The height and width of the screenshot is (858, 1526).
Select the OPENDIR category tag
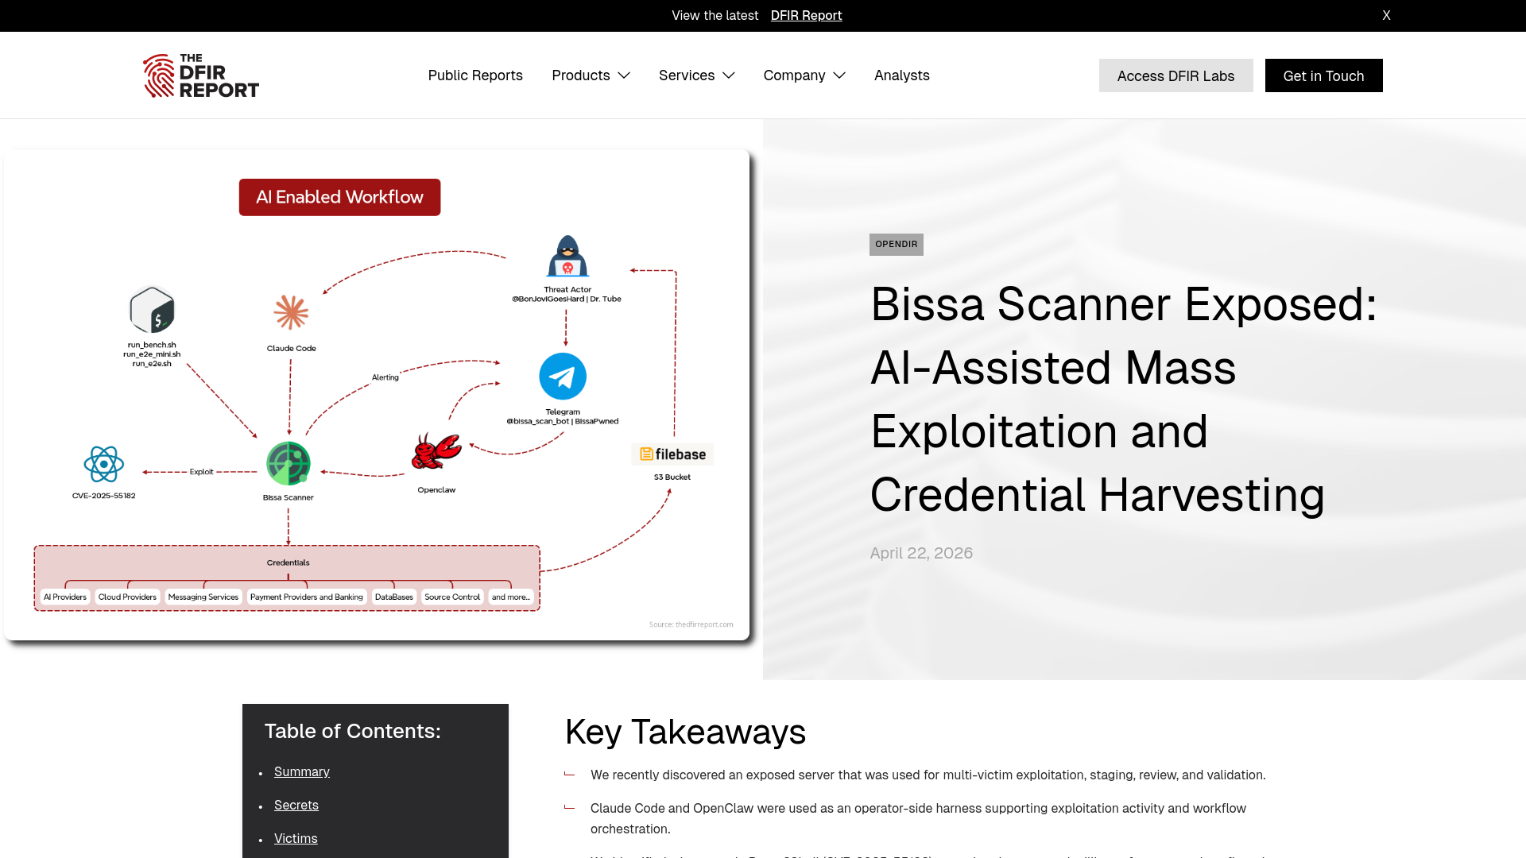897,244
